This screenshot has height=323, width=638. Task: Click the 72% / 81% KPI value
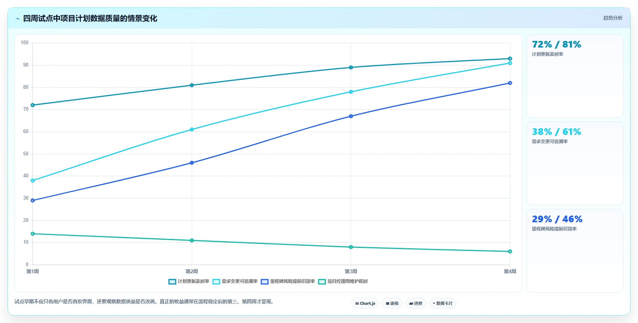556,45
